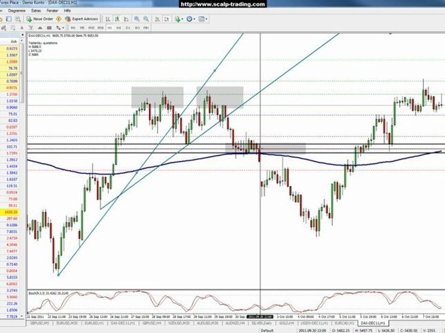Switch to the USDX-DEC11,H1 chart tab
This screenshot has width=445, height=333.
(x=314, y=323)
